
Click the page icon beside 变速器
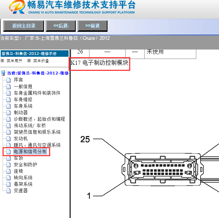point(9,191)
